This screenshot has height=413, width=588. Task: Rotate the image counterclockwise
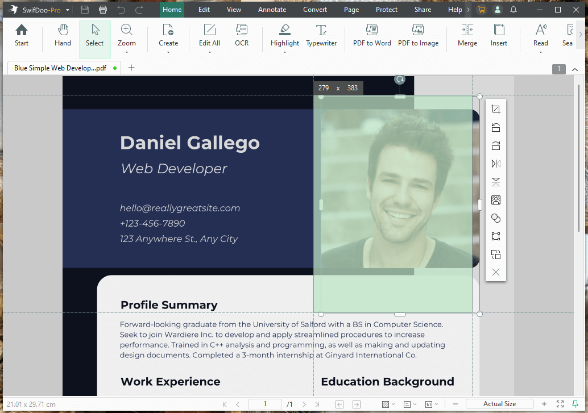495,127
